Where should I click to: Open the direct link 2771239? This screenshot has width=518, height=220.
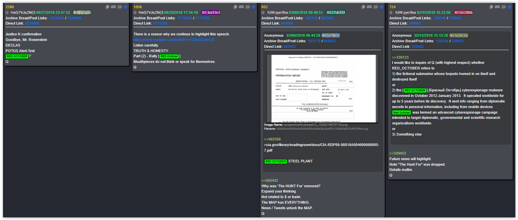click(160, 23)
